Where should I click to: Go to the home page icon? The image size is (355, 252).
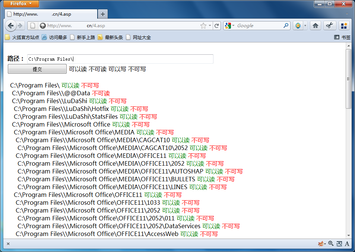[x=316, y=26]
